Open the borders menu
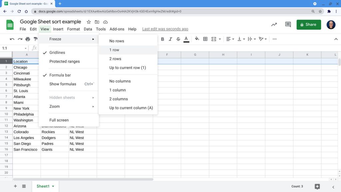Screen dimensions: 341x192 (204, 39)
